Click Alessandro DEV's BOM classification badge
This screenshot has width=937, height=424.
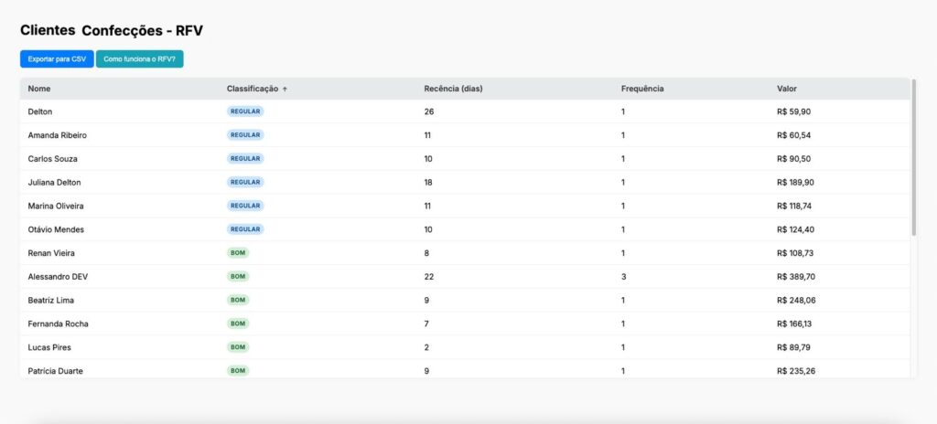click(x=238, y=277)
